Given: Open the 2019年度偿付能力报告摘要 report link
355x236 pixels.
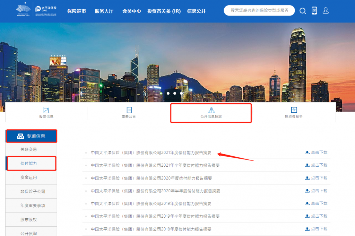Looking at the screenshot, I should tap(151, 204).
